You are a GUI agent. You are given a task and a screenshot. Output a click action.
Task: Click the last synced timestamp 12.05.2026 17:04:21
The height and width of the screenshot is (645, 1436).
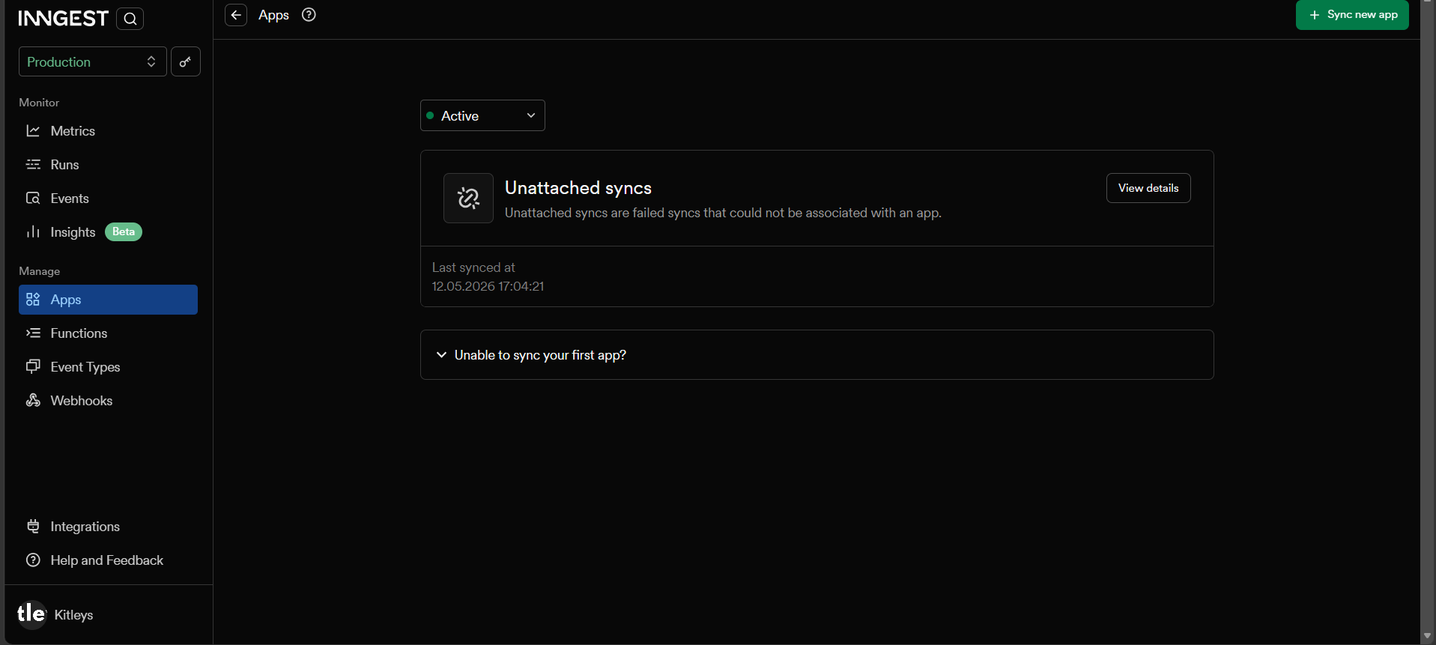pyautogui.click(x=488, y=286)
